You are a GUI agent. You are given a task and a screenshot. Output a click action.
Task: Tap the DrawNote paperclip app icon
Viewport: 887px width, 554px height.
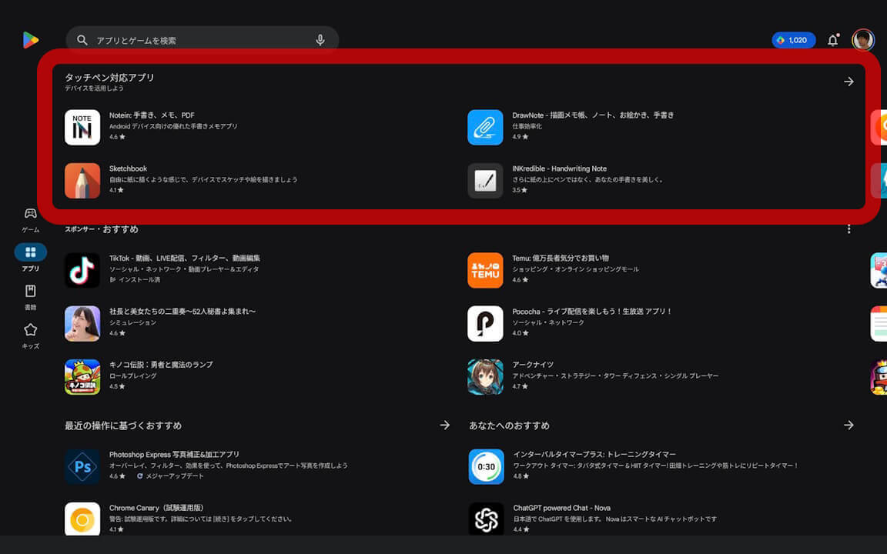(485, 126)
